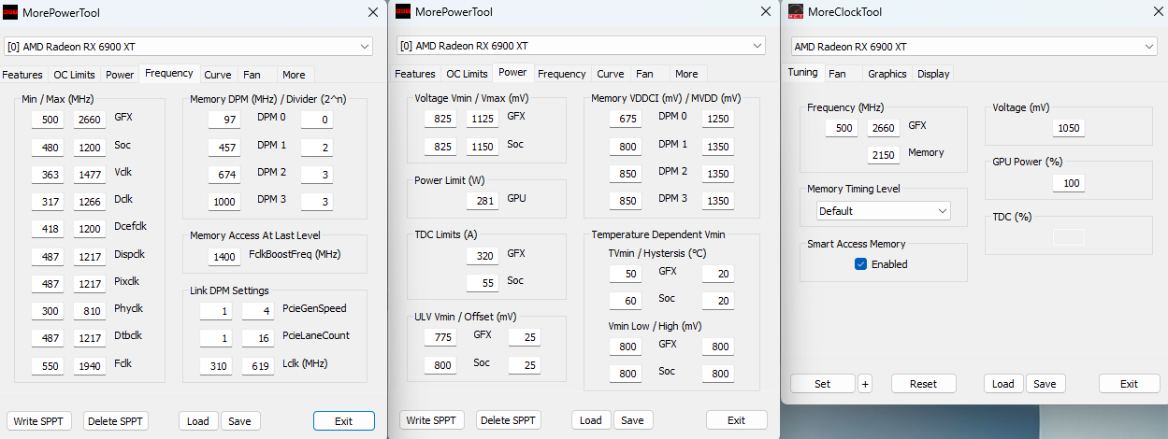Click Exit button in MoreClockTool
Image resolution: width=1168 pixels, height=439 pixels.
pos(1129,384)
